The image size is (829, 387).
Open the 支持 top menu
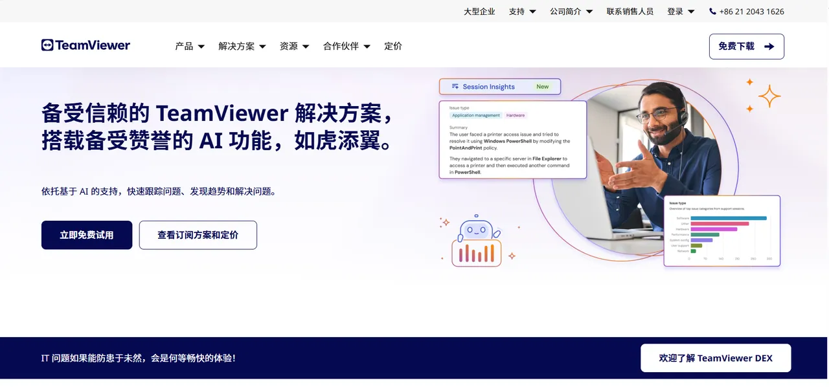pyautogui.click(x=523, y=12)
